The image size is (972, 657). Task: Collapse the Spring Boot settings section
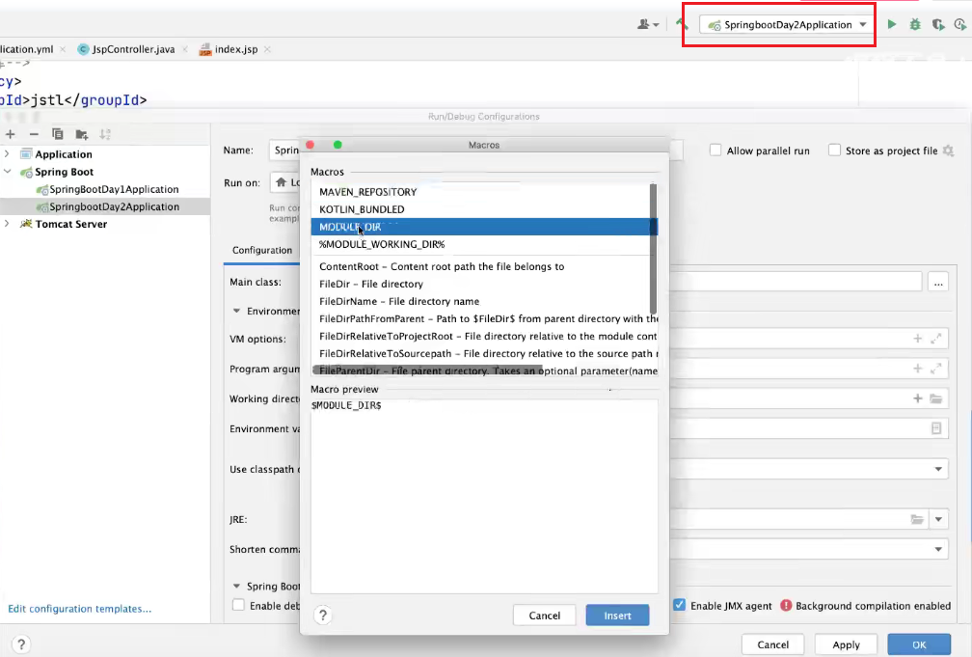pos(236,586)
